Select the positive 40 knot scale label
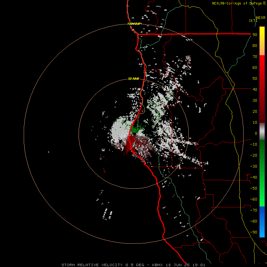The image size is (267, 267). (x=255, y=89)
